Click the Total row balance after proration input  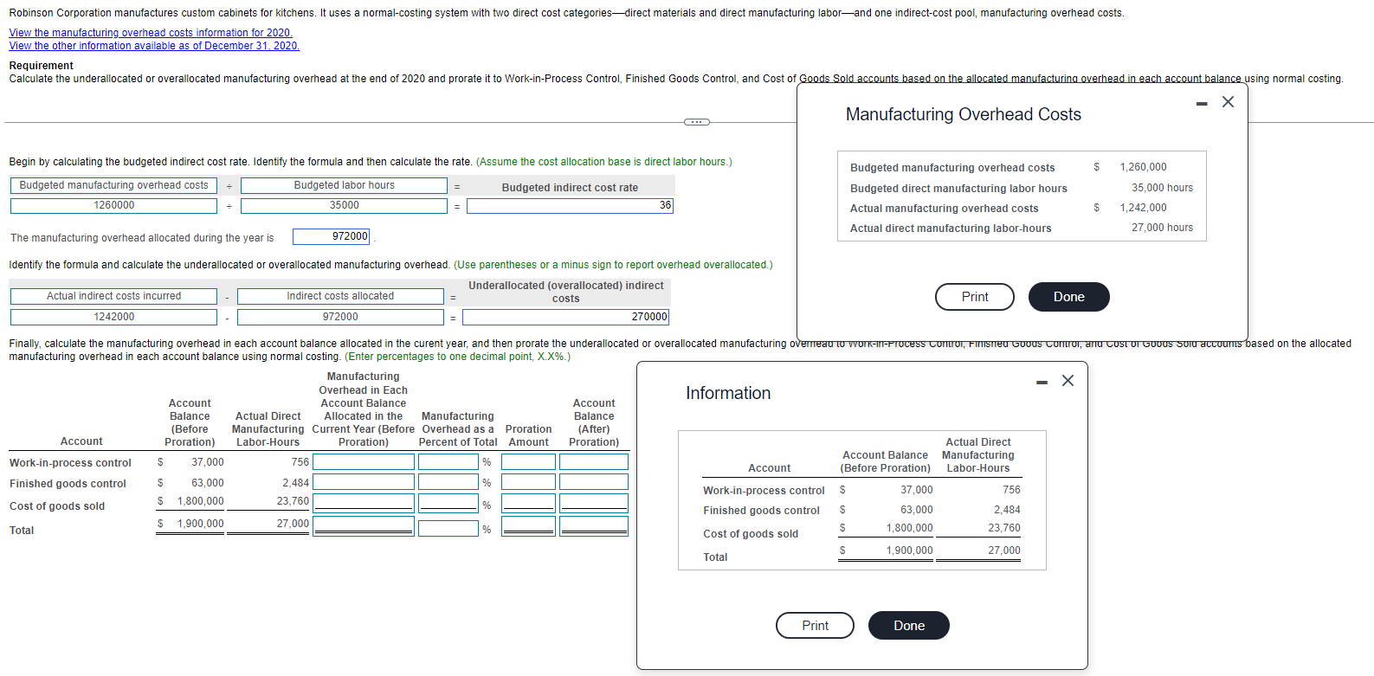coord(594,525)
